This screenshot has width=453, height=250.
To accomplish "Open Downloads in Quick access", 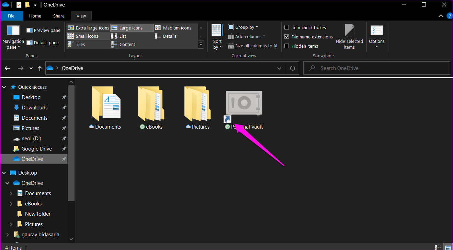I will pos(35,108).
